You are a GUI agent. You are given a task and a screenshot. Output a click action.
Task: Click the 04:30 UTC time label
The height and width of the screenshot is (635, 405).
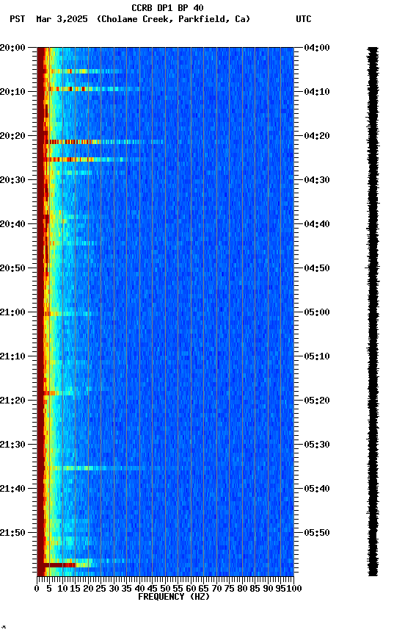pos(317,180)
